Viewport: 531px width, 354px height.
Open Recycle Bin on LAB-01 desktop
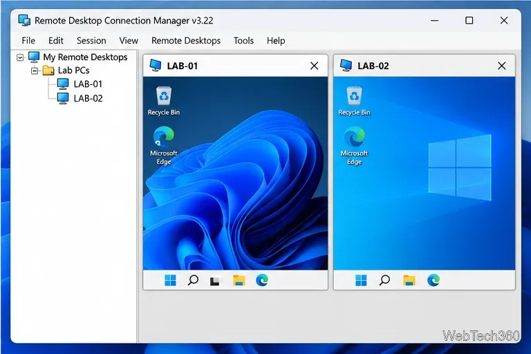(164, 101)
